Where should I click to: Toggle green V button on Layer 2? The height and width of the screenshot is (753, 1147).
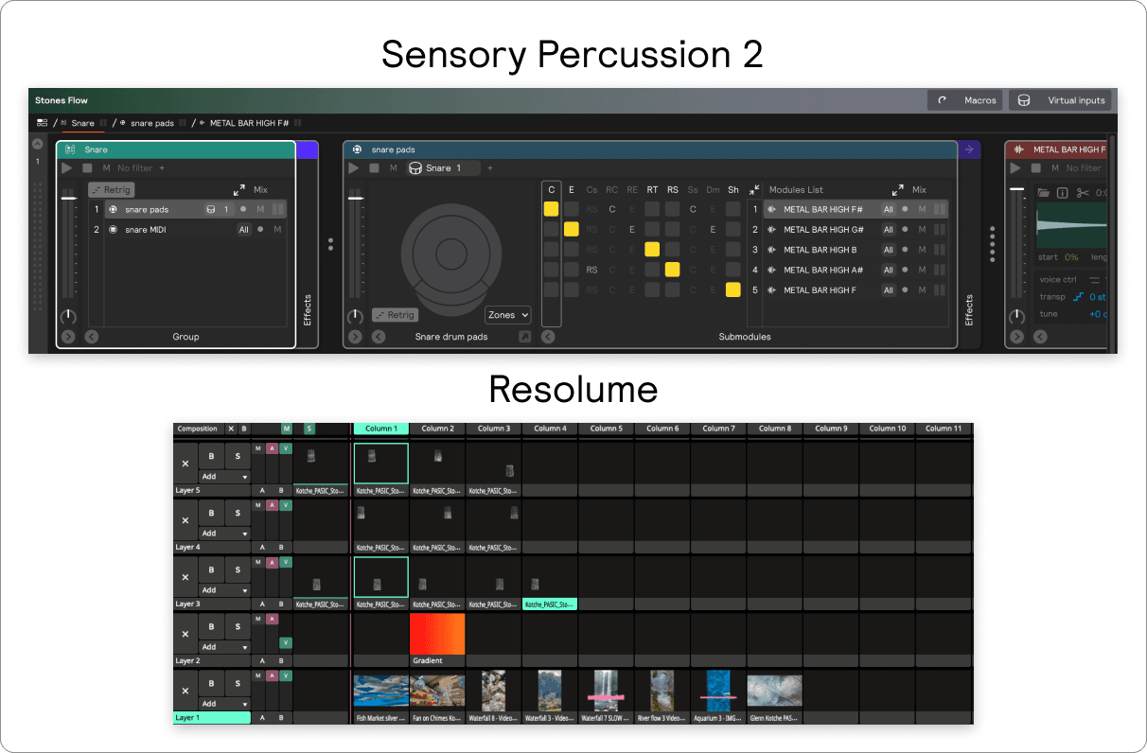tap(286, 643)
